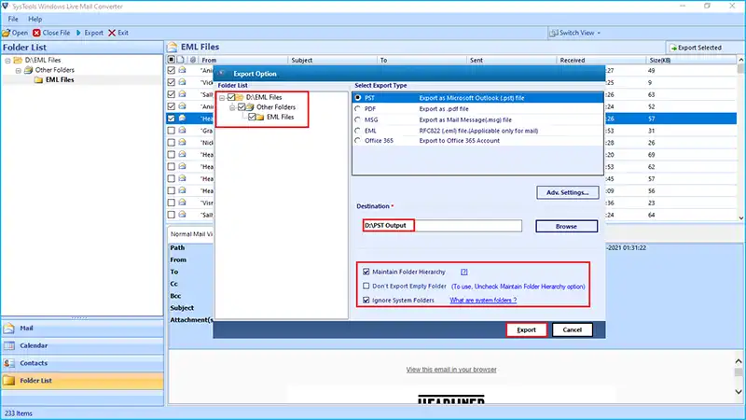Click the attachment column header icon
Viewport: 746px width, 420px height.
193,60
